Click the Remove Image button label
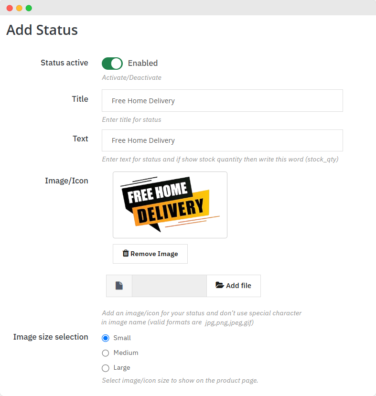This screenshot has width=376, height=396. pyautogui.click(x=154, y=254)
